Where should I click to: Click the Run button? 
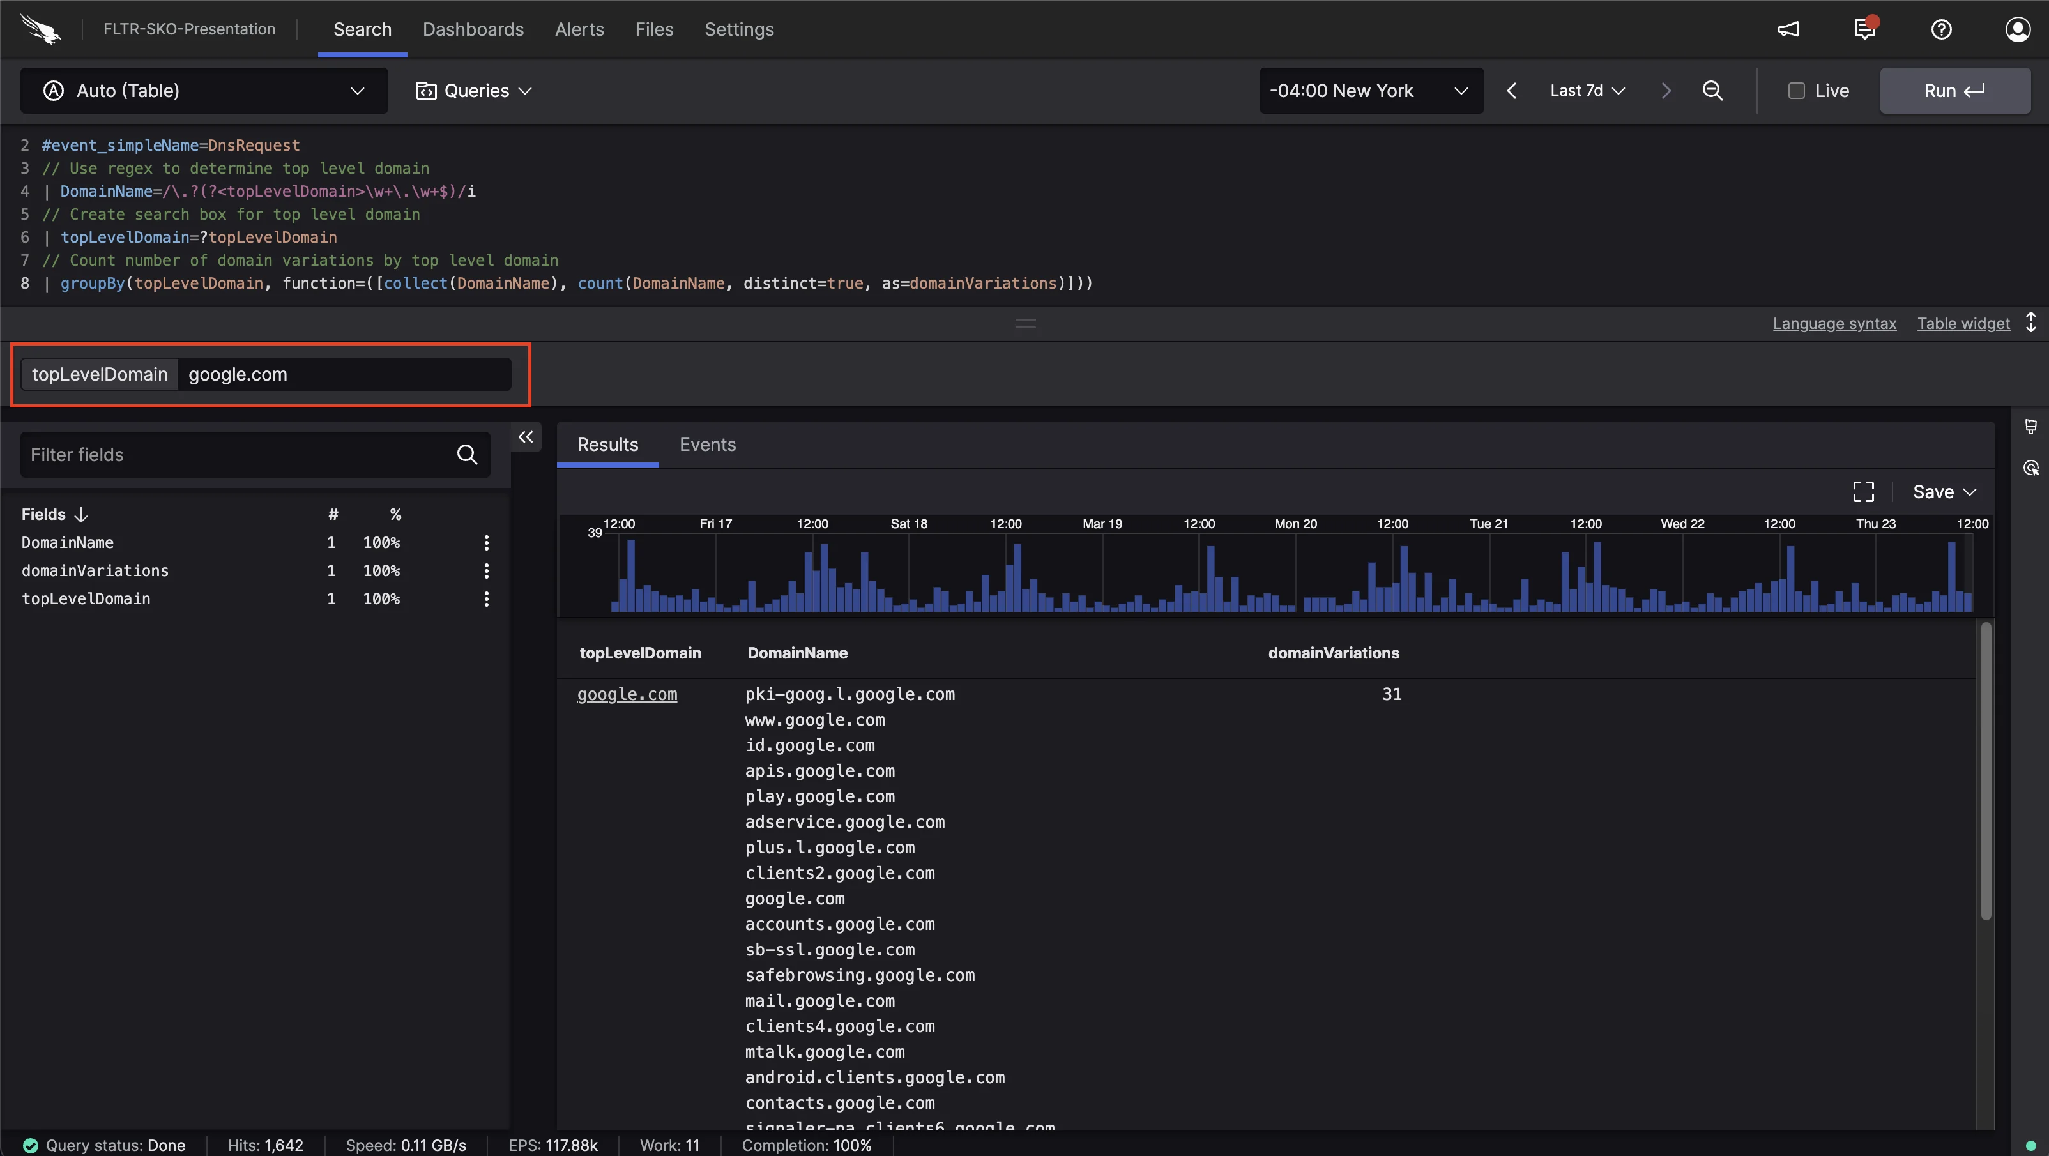pyautogui.click(x=1954, y=91)
